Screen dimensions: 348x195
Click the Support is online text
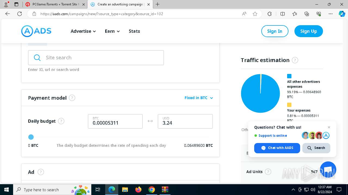(273, 136)
